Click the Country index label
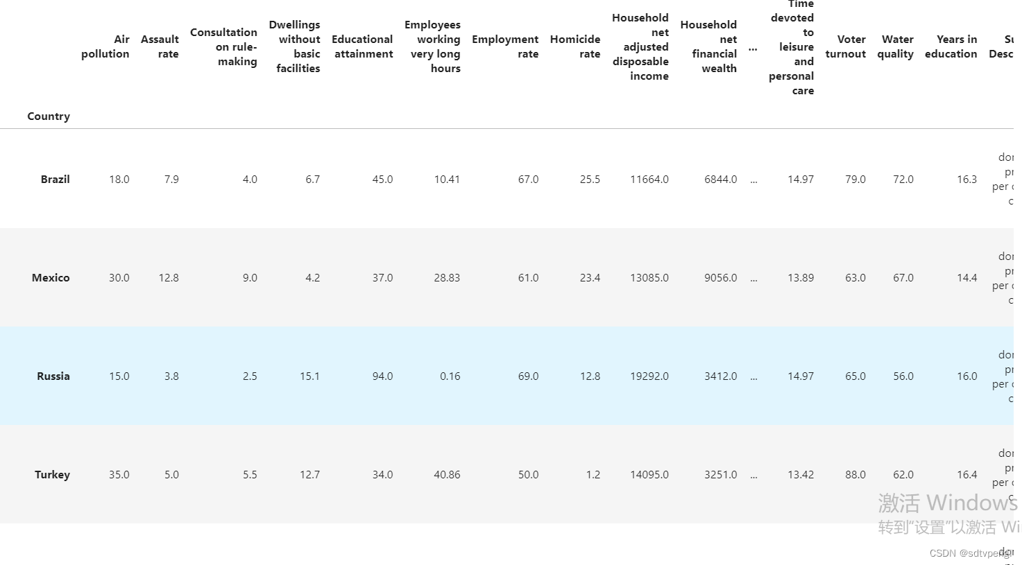1022x565 pixels. (49, 116)
